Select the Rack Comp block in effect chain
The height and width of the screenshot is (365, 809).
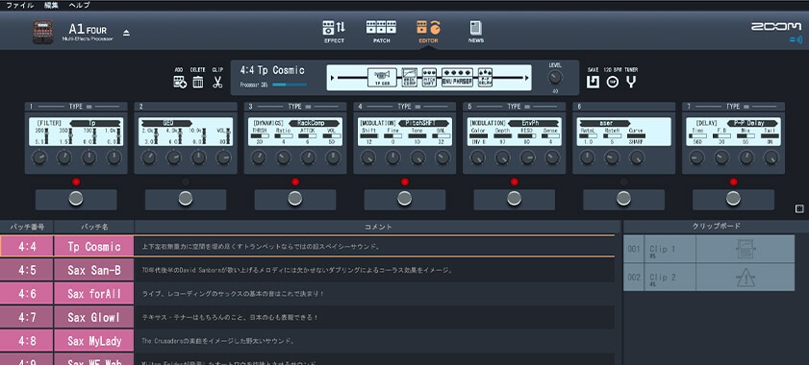click(x=410, y=78)
